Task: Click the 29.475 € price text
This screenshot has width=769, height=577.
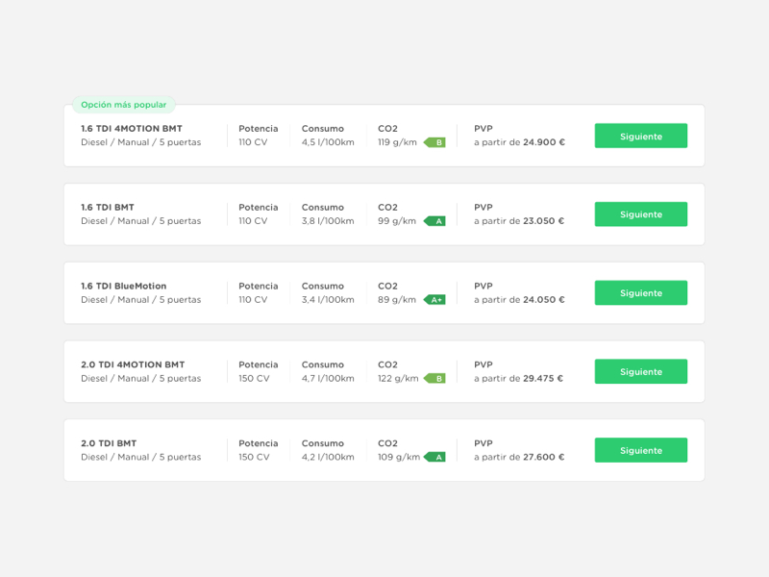Action: click(543, 379)
